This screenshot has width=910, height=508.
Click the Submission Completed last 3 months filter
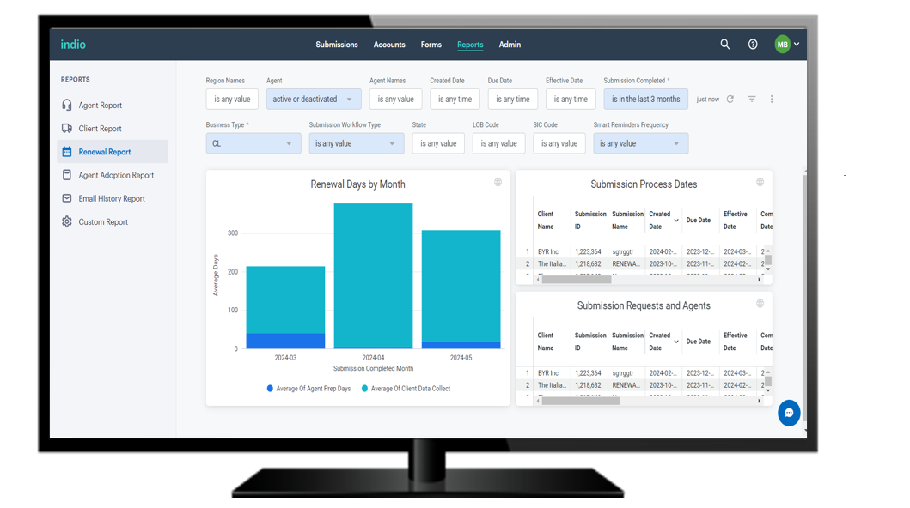point(645,100)
